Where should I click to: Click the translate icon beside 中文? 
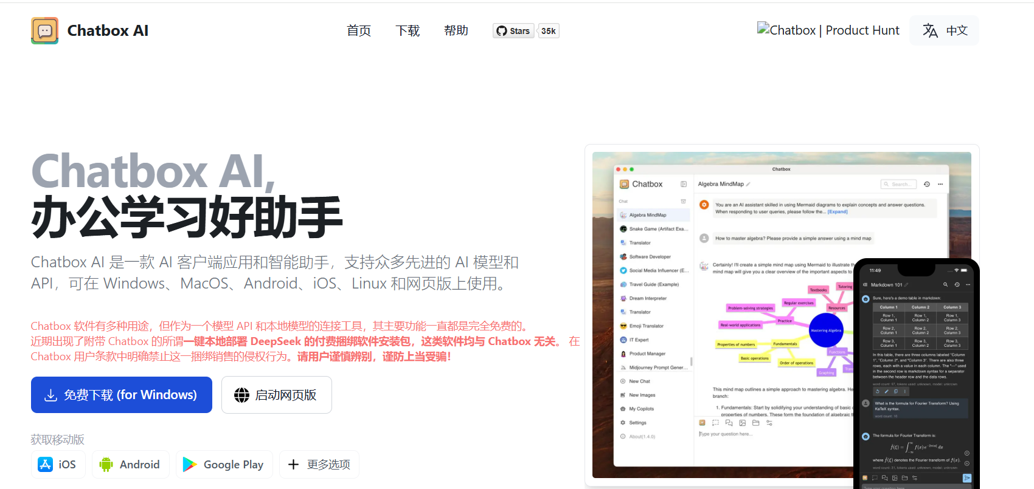(x=930, y=30)
